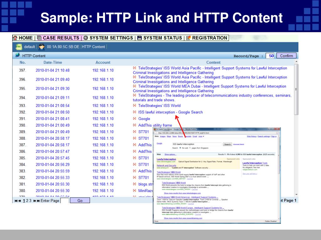Open 'Sign in' link in the Google page
The width and height of the screenshot is (321, 240).
click(274, 136)
